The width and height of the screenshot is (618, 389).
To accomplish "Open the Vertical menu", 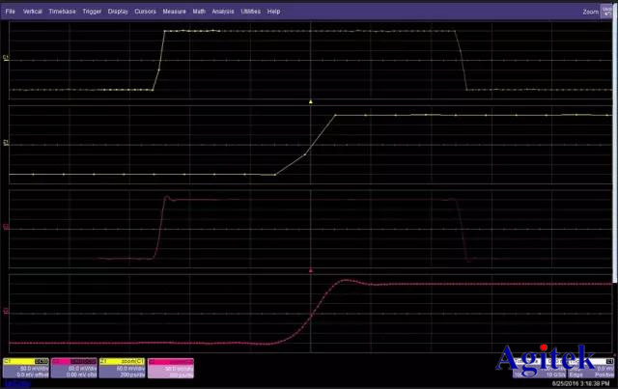I will click(x=32, y=12).
